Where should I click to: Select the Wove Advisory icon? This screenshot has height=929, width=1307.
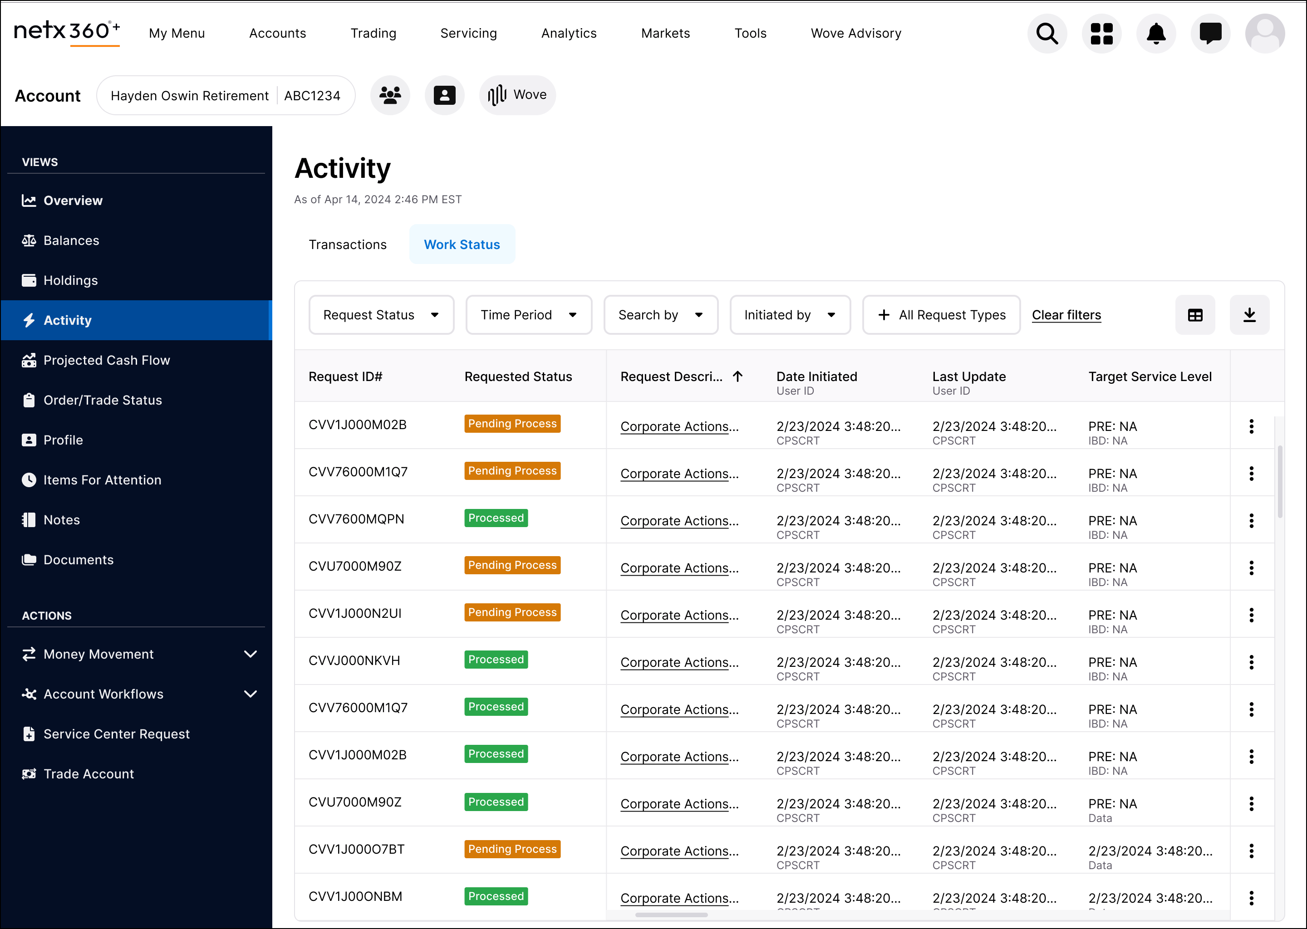tap(518, 94)
